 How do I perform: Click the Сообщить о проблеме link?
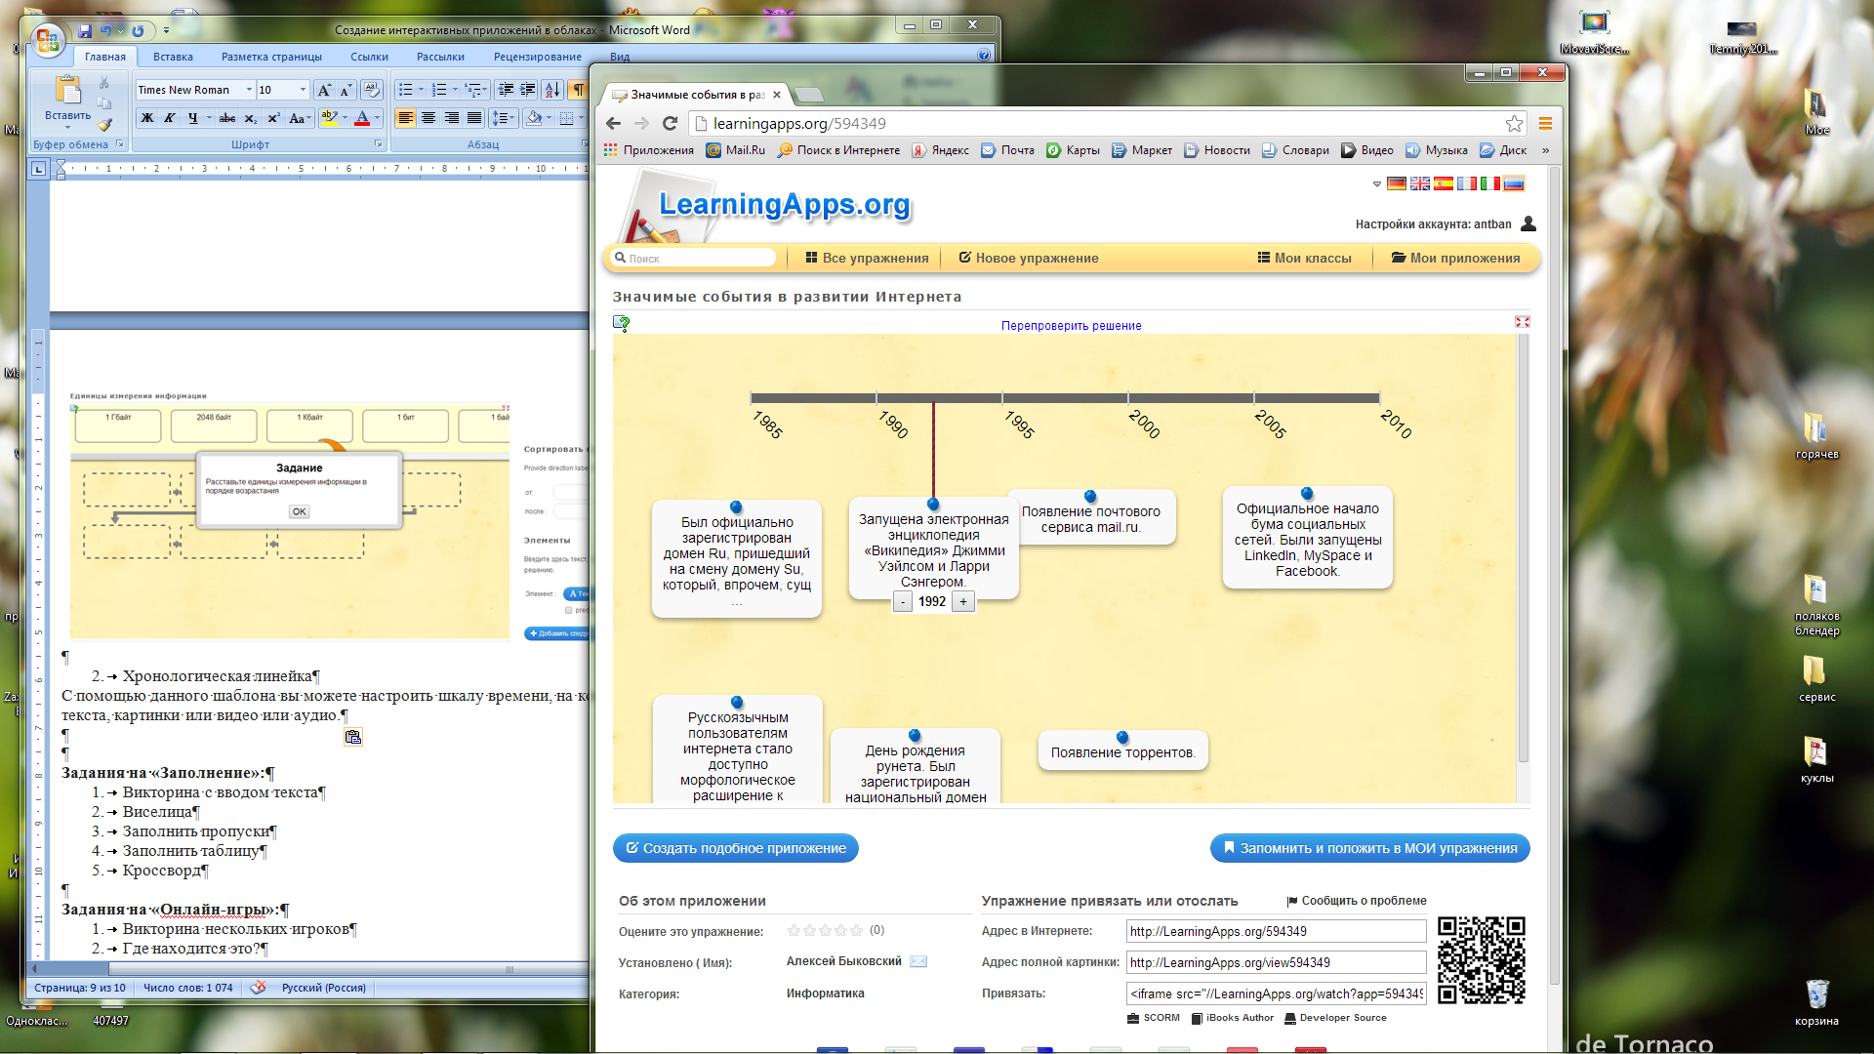click(1357, 901)
